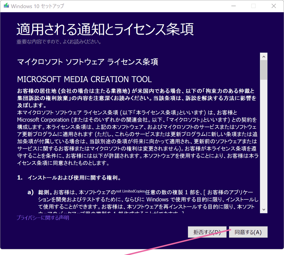Image resolution: width=284 pixels, height=255 pixels.
Task: Click the heading 適用される通知とライセンス条項
Action: click(x=105, y=29)
